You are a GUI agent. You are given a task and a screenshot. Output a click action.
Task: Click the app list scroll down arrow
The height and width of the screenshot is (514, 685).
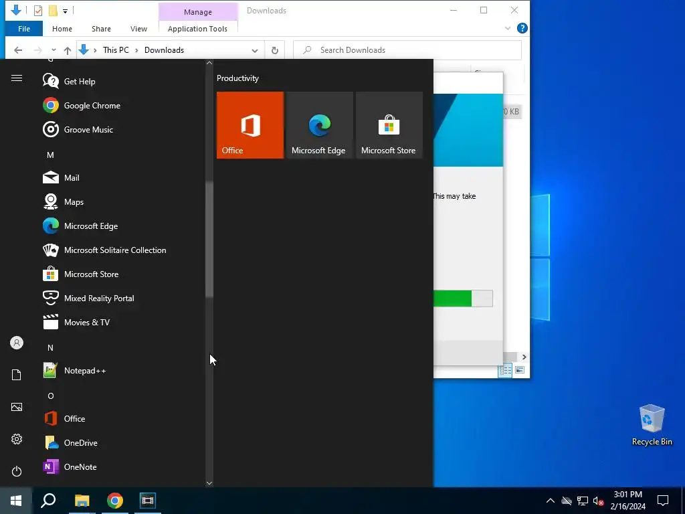(x=209, y=483)
